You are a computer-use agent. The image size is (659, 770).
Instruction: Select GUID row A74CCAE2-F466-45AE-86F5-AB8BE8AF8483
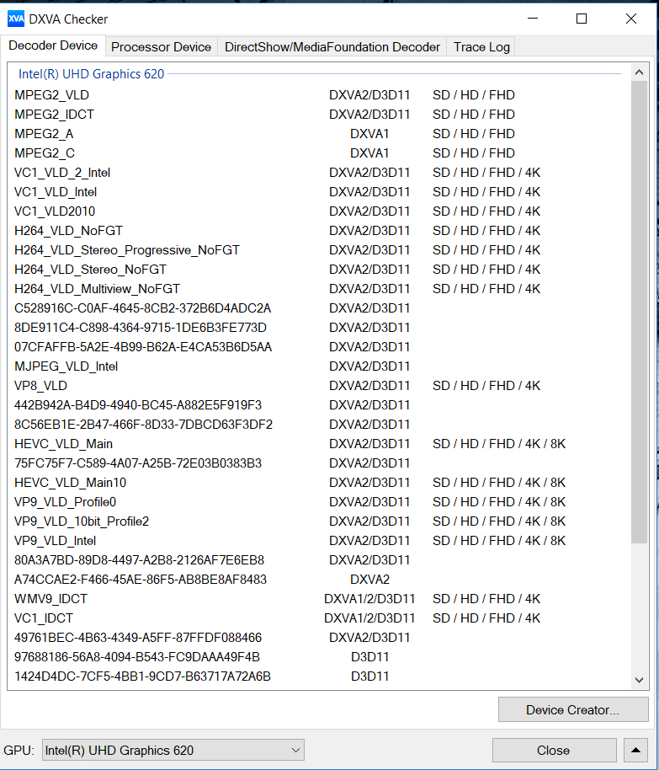(319, 580)
